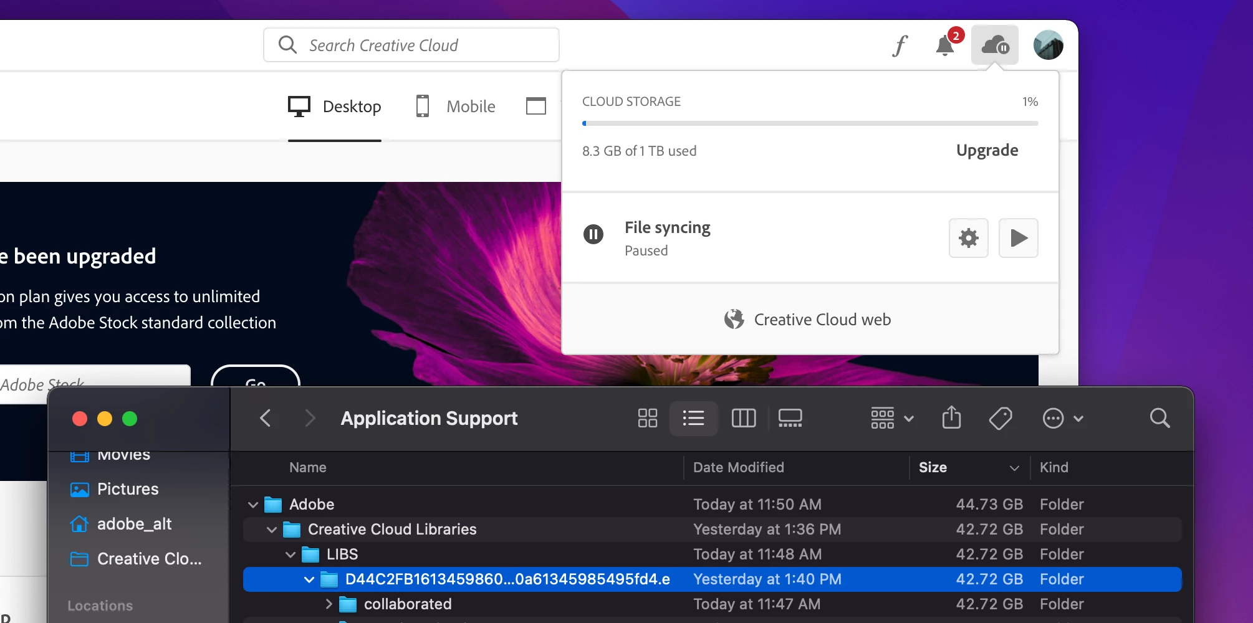
Task: Click the 44.73 GB size value
Action: tap(989, 505)
